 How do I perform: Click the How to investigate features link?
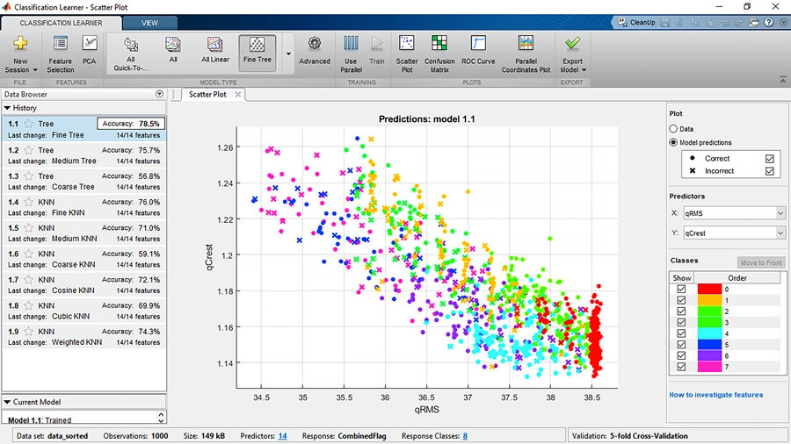pos(716,395)
